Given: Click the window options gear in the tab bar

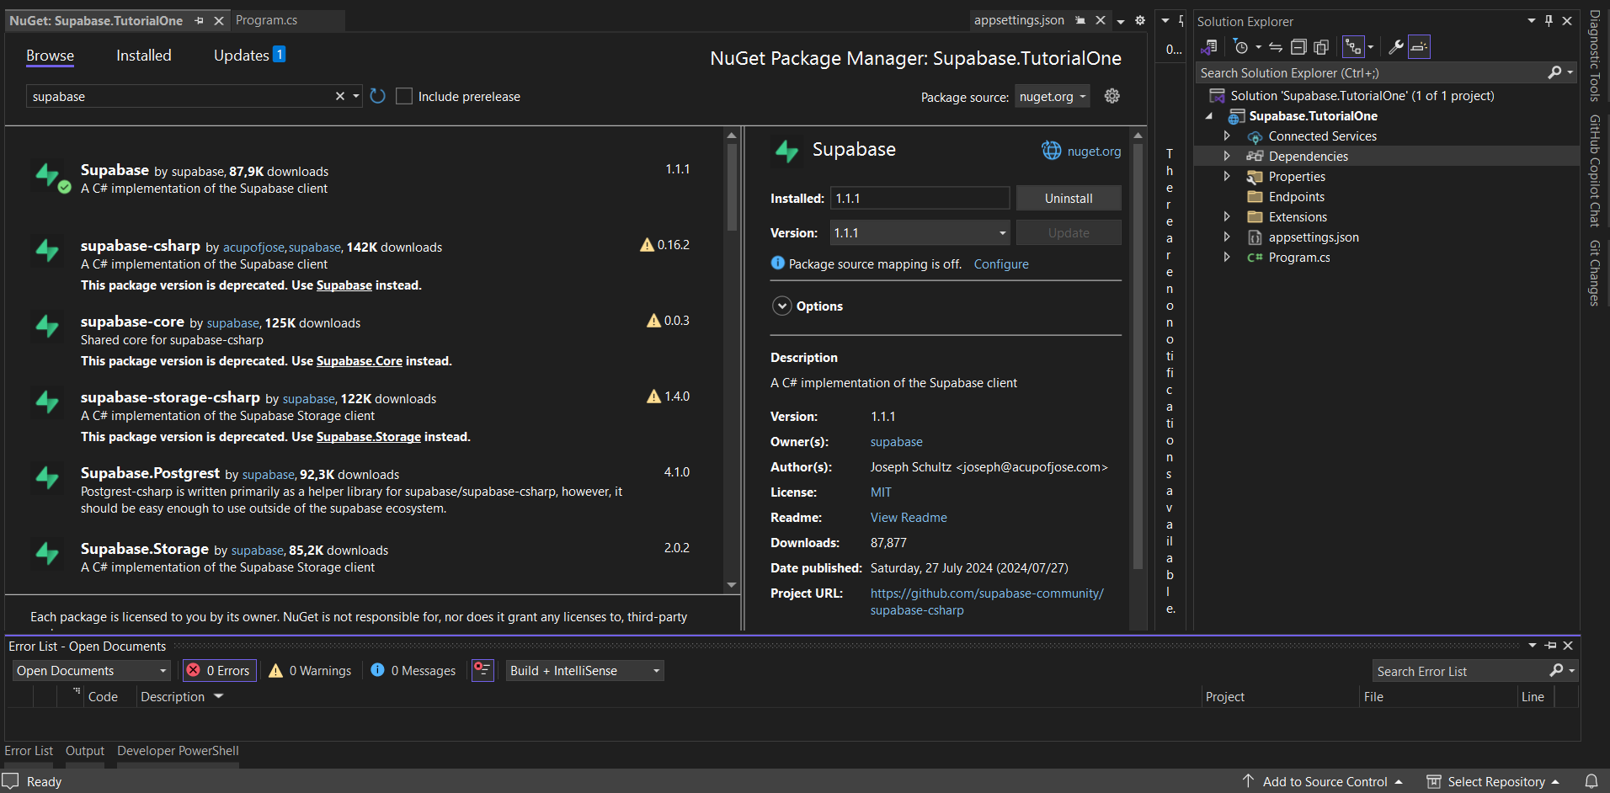Looking at the screenshot, I should click(x=1140, y=20).
